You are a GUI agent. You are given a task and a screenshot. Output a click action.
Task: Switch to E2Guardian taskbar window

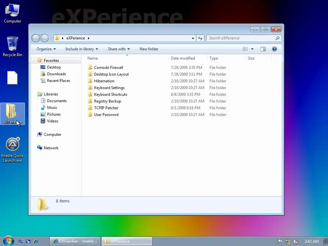[75, 241]
